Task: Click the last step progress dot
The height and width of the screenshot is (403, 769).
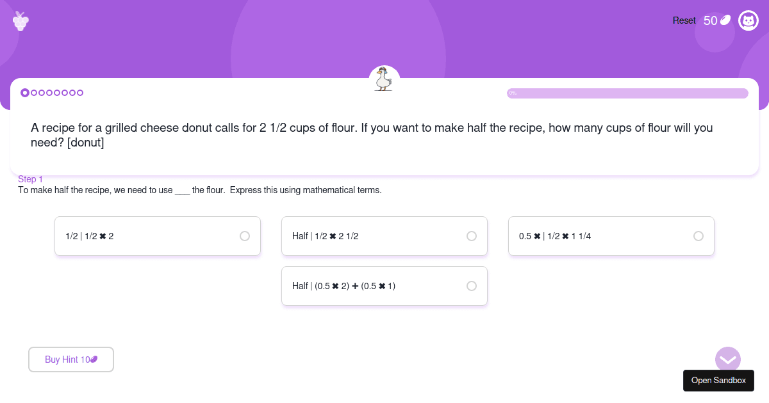Action: click(x=81, y=92)
